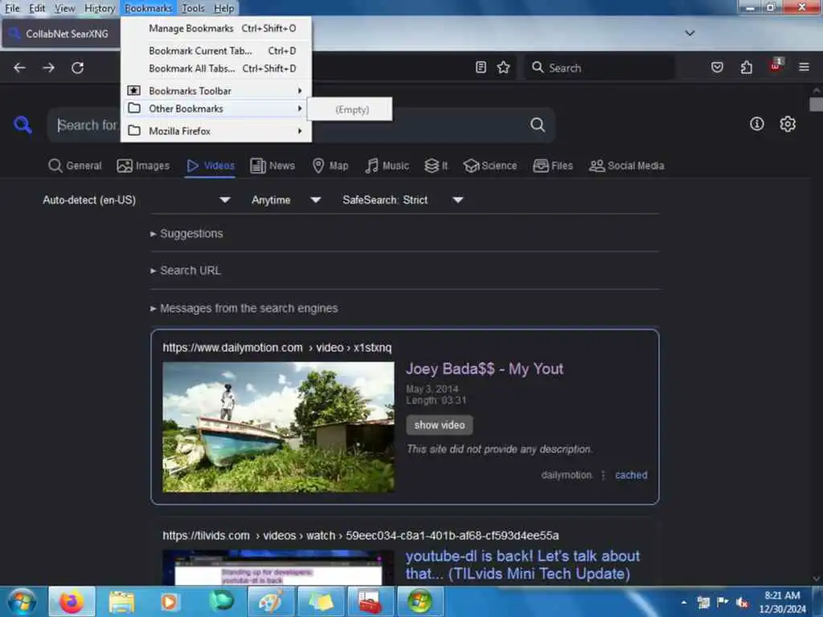Open the youtube-dl is back video link
Viewport: 823px width, 617px height.
coord(522,565)
